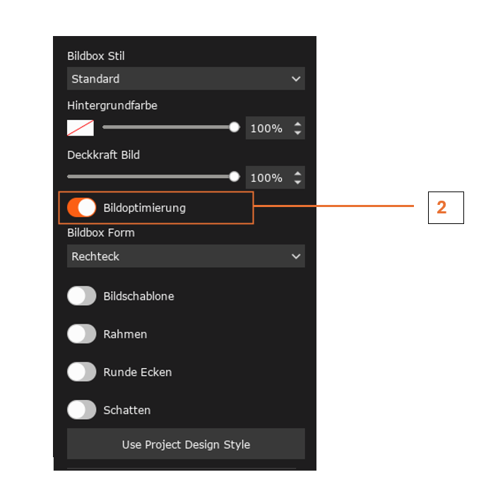
Task: Click the Hintergrundfarbe transparent color swatch
Action: (81, 128)
